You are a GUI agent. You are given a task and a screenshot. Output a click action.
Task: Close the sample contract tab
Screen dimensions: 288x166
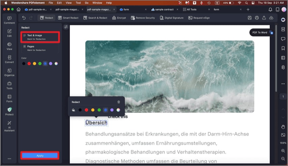click(x=177, y=9)
